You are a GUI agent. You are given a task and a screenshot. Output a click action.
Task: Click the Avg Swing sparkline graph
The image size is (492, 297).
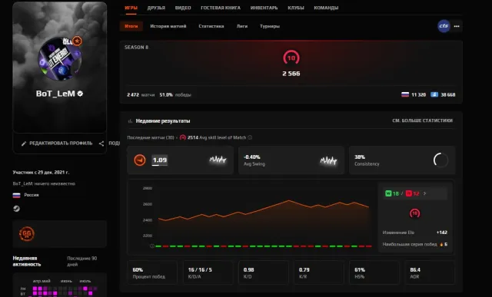coord(328,160)
